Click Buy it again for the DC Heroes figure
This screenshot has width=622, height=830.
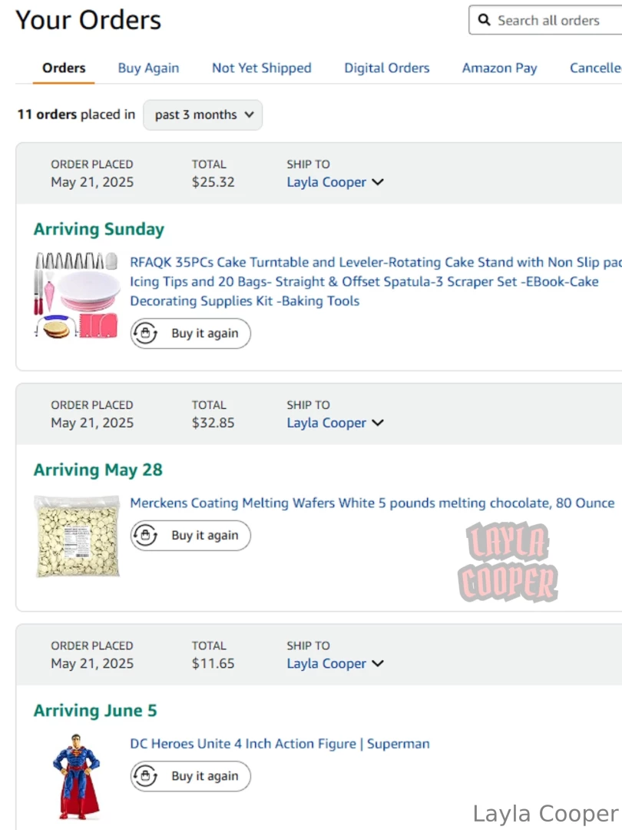click(x=190, y=776)
